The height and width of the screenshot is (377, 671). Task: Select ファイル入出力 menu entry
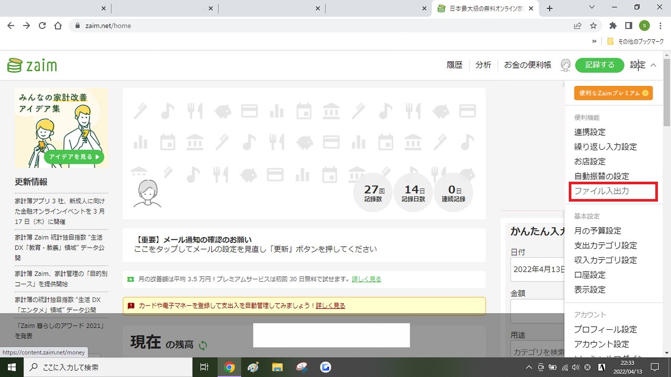601,191
